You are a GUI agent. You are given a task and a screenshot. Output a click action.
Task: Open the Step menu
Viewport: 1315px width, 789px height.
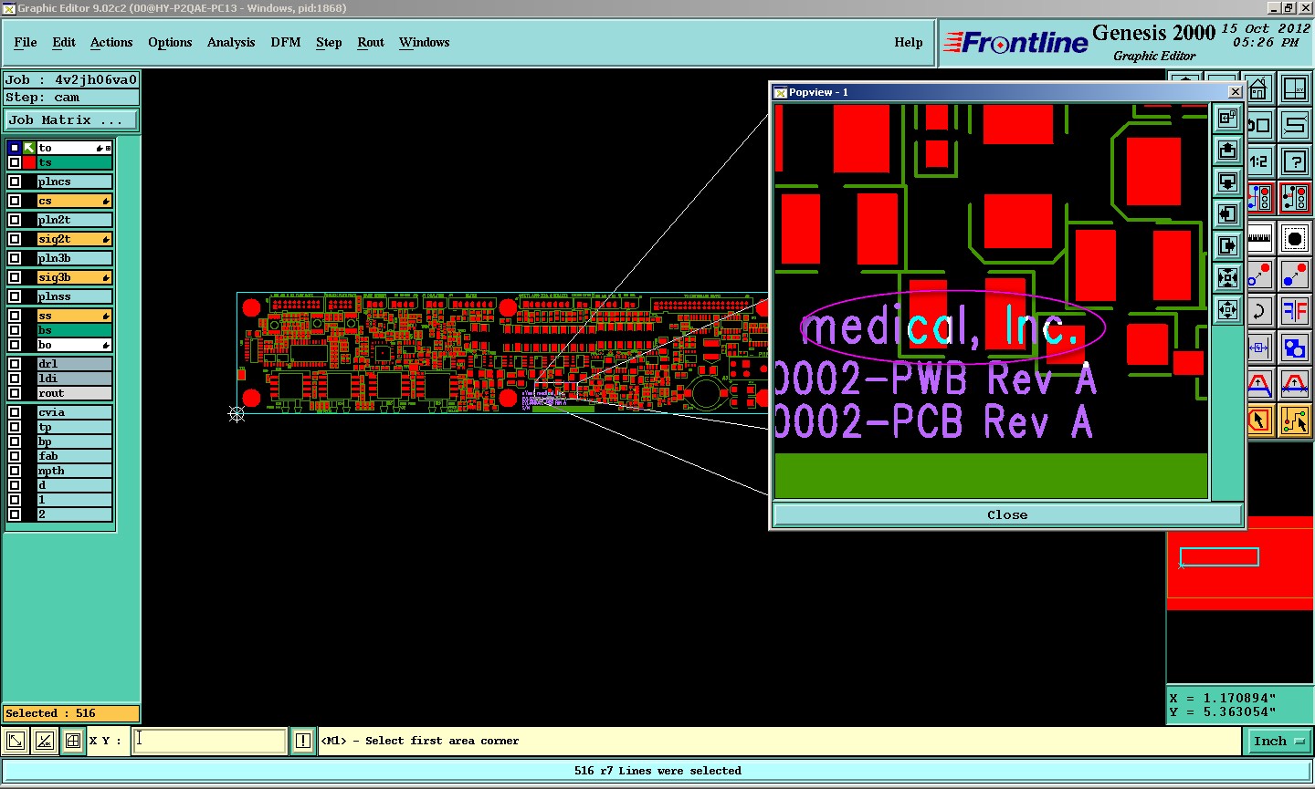tap(329, 42)
